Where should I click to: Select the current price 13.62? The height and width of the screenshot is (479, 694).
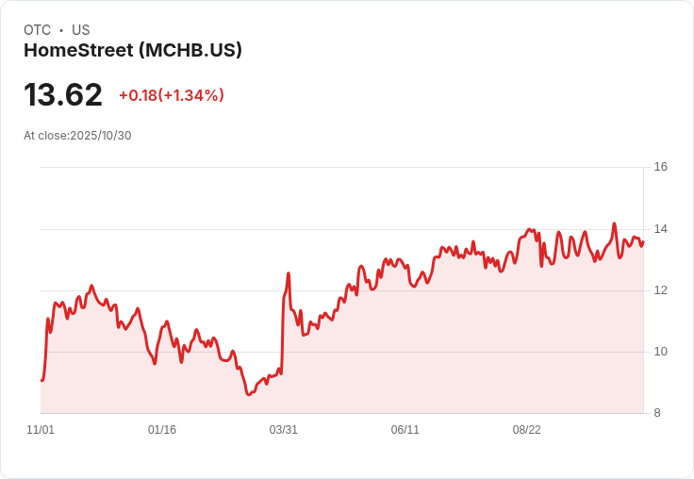[x=63, y=94]
